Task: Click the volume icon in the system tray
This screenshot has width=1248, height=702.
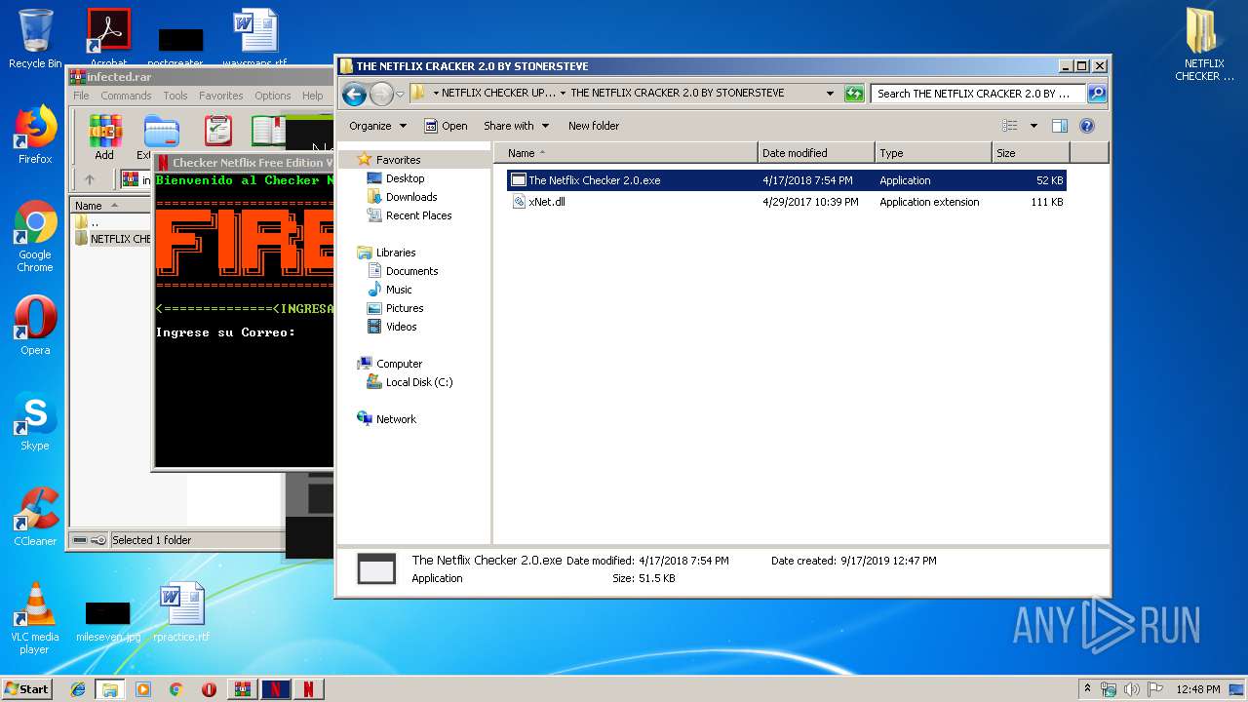Action: click(x=1132, y=689)
